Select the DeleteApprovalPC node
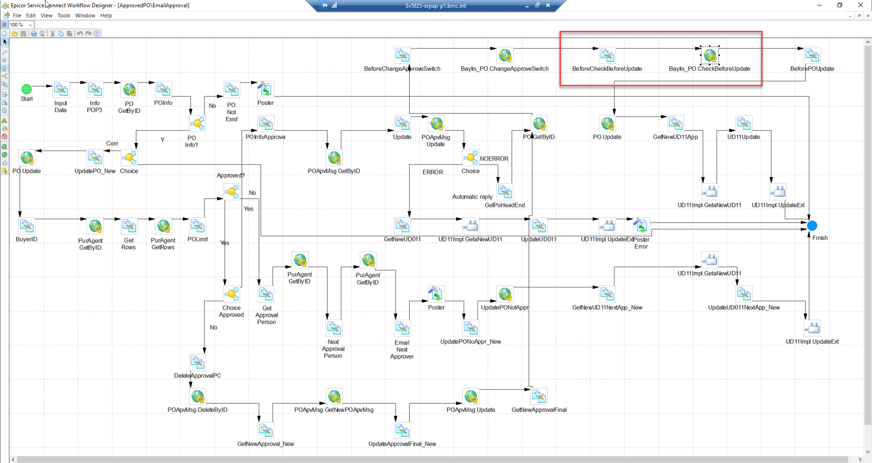 [x=198, y=362]
